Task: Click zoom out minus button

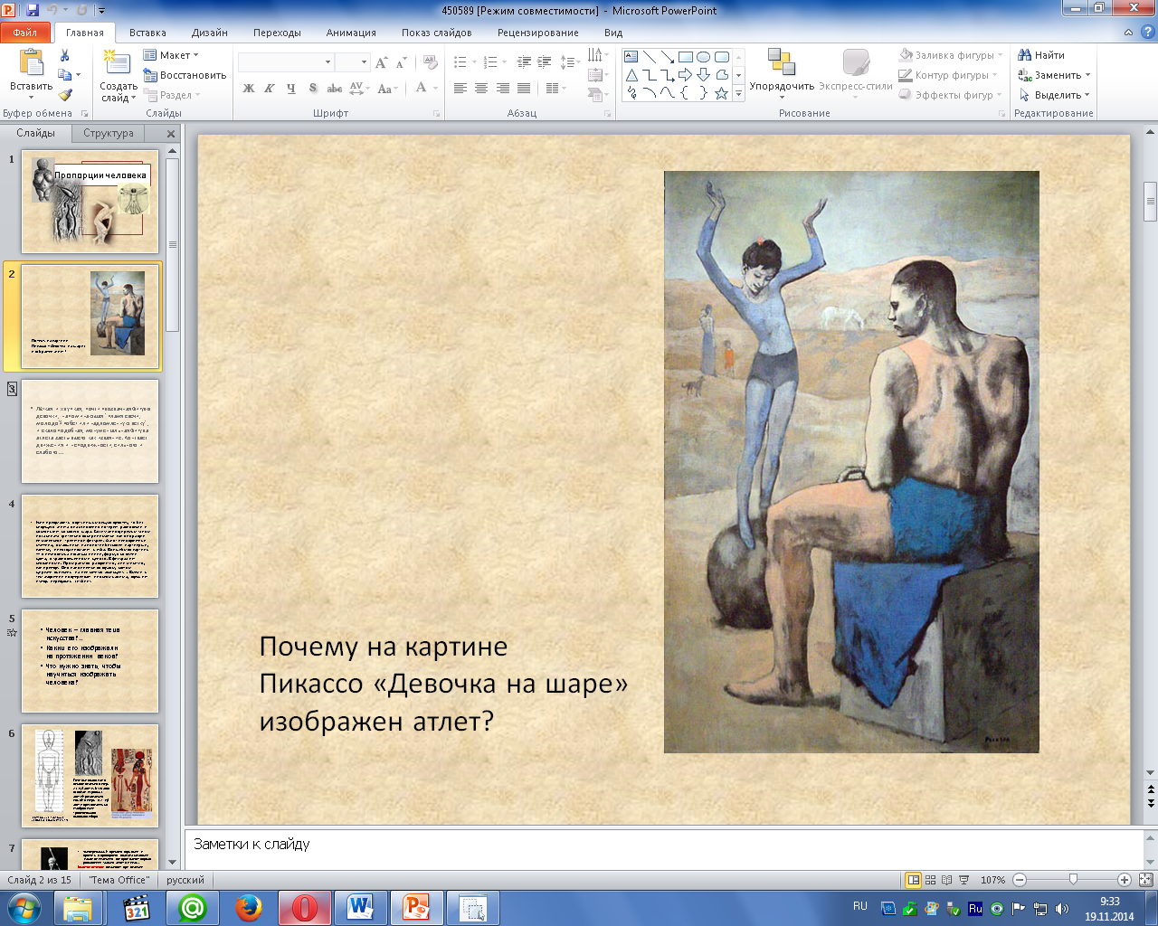Action: (1020, 880)
